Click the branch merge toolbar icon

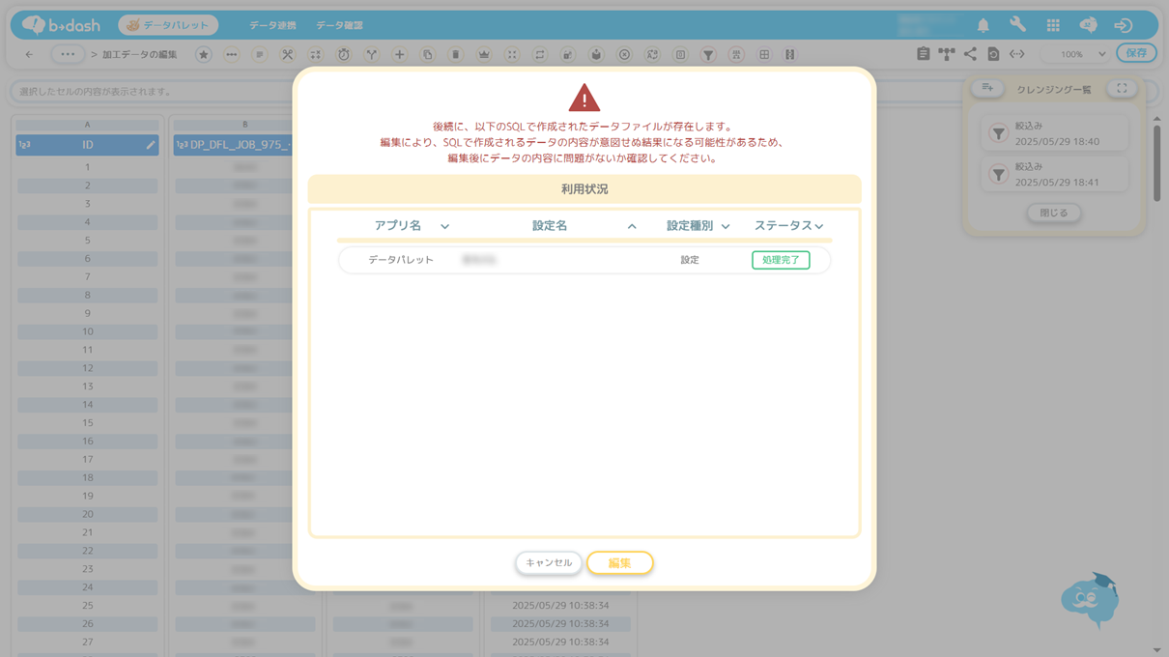(371, 55)
